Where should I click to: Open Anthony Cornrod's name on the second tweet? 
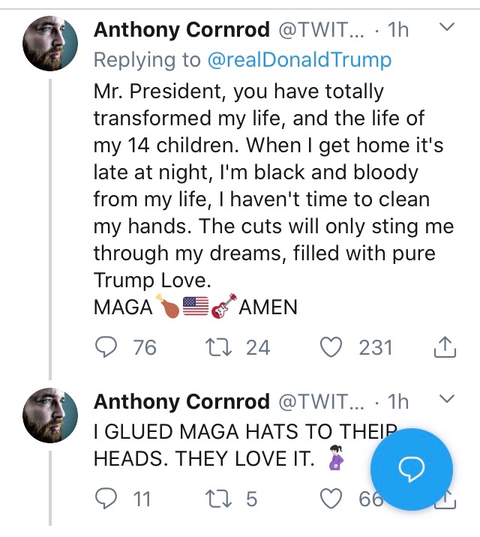[x=181, y=402]
